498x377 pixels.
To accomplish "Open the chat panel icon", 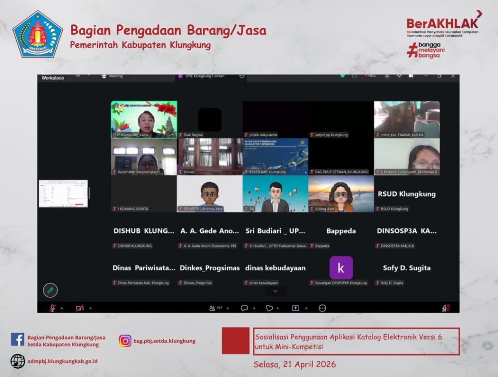I will [244, 308].
